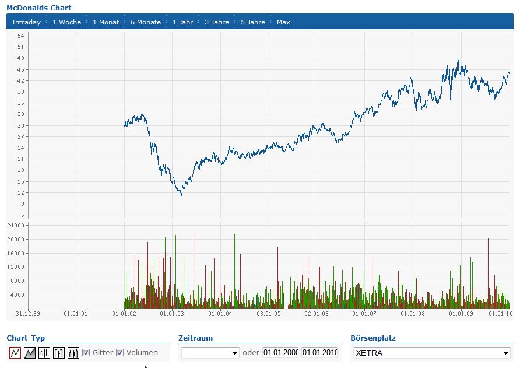Select the bar chart type icon
Image resolution: width=520 pixels, height=368 pixels.
click(x=44, y=352)
